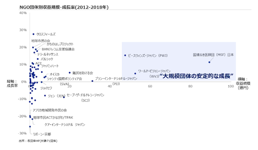
Task: Click the -30% y-axis label
Action: [x=22, y=133]
